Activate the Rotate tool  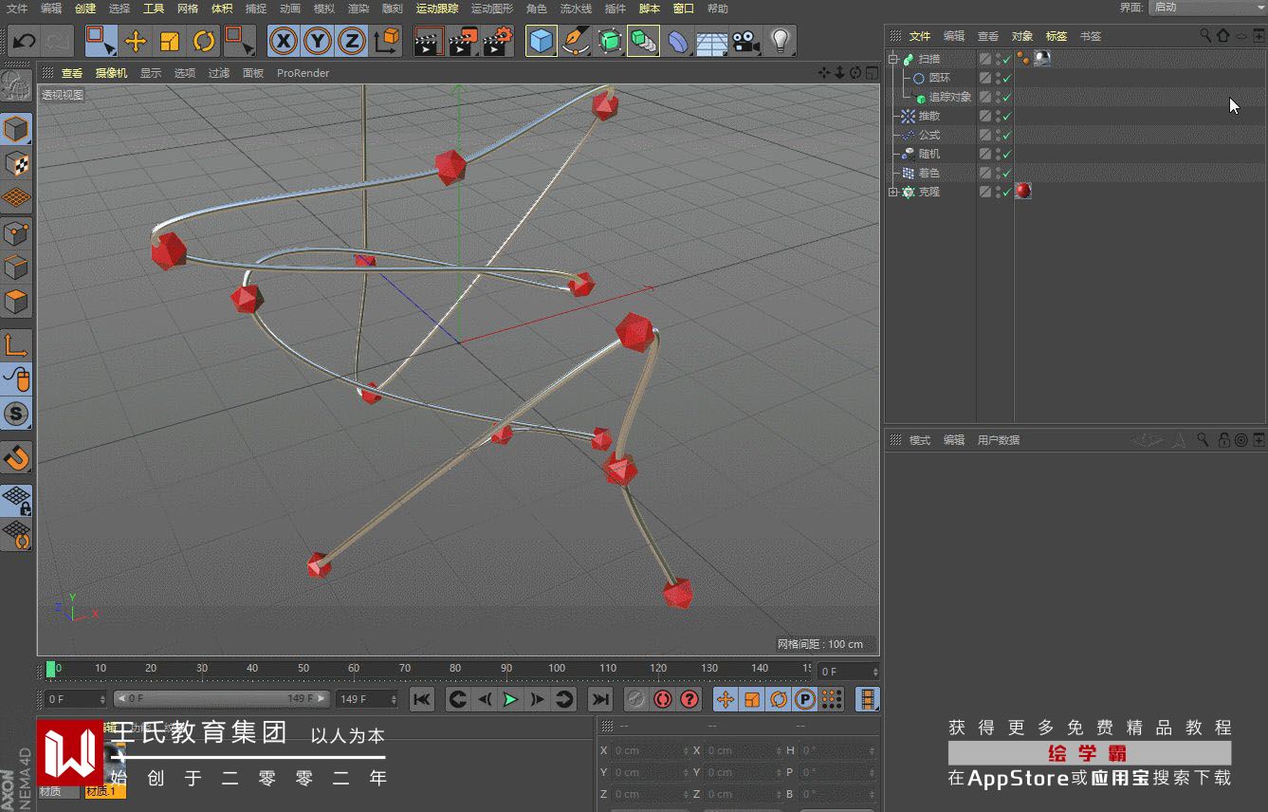(204, 41)
